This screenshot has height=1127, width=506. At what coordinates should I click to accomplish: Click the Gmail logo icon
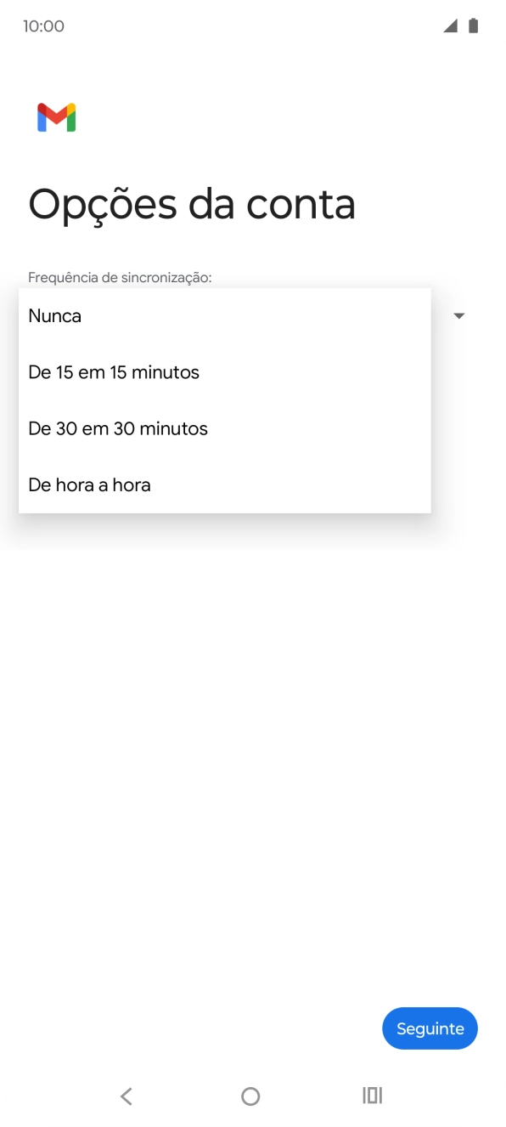pyautogui.click(x=56, y=116)
